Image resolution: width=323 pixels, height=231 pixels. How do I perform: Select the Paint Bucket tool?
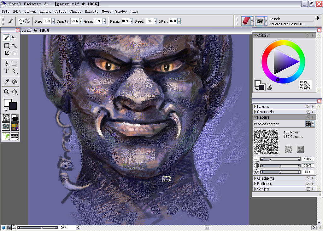pos(14,82)
